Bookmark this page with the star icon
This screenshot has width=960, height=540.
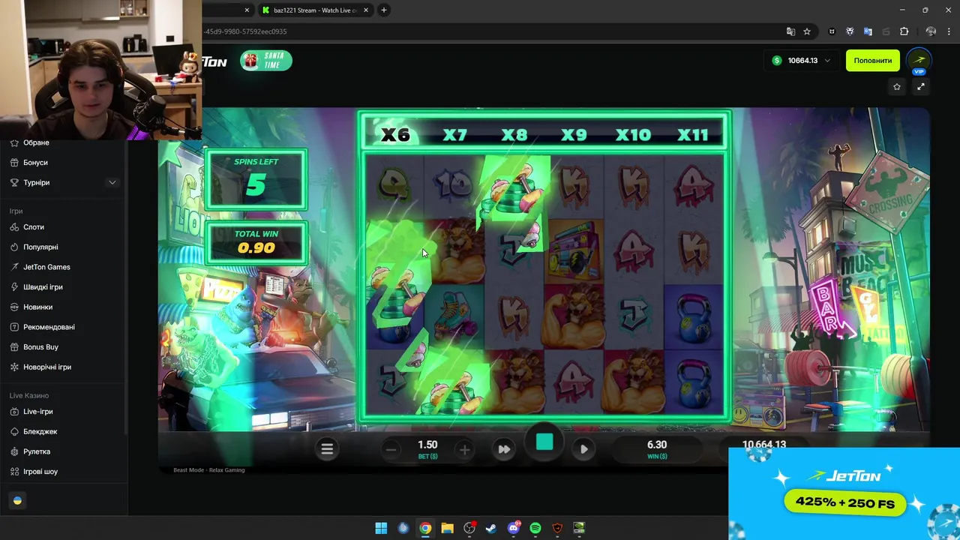[x=807, y=31]
